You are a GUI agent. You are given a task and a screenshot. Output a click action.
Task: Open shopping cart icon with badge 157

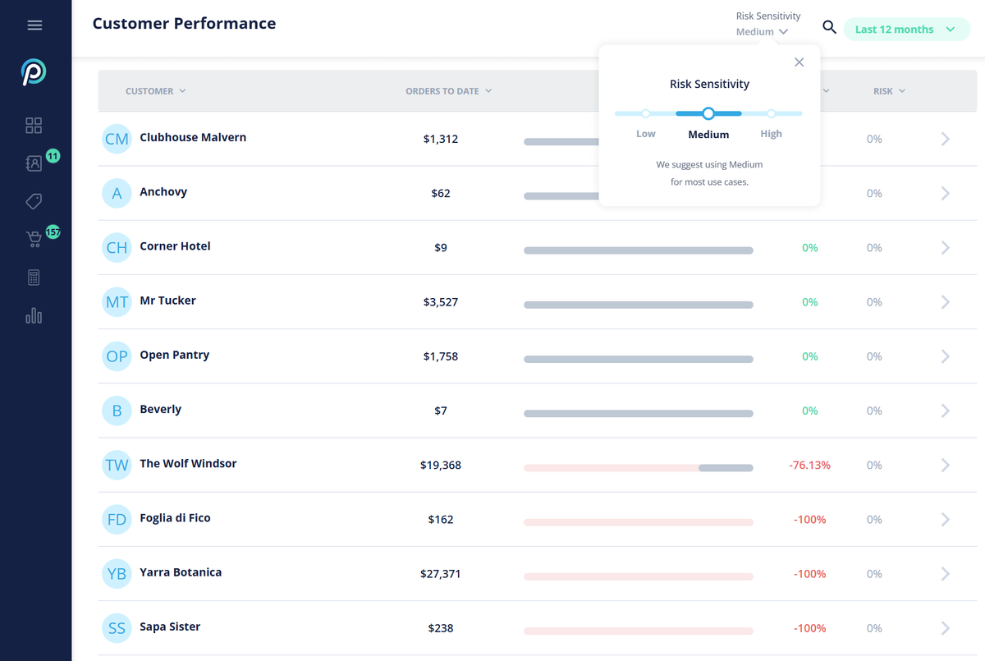34,239
